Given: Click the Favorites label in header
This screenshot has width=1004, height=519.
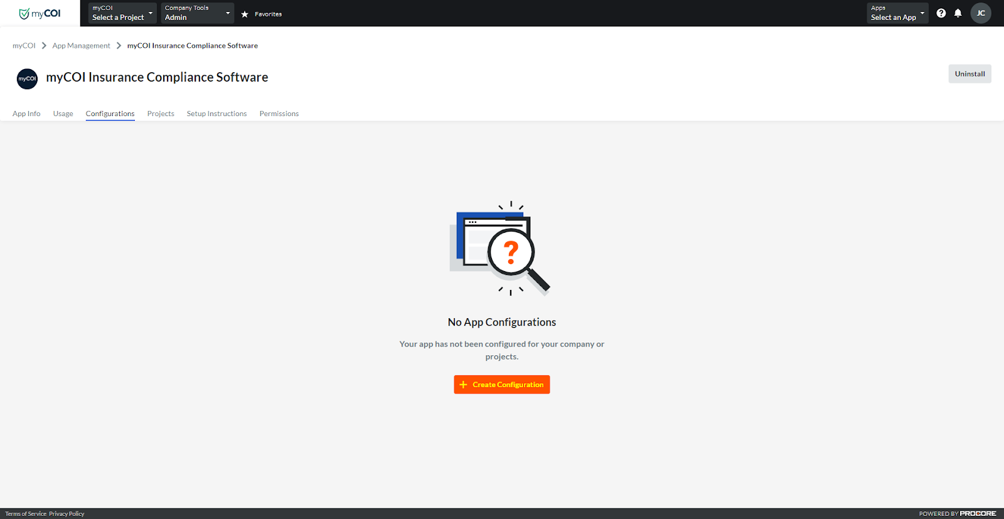Looking at the screenshot, I should (268, 14).
